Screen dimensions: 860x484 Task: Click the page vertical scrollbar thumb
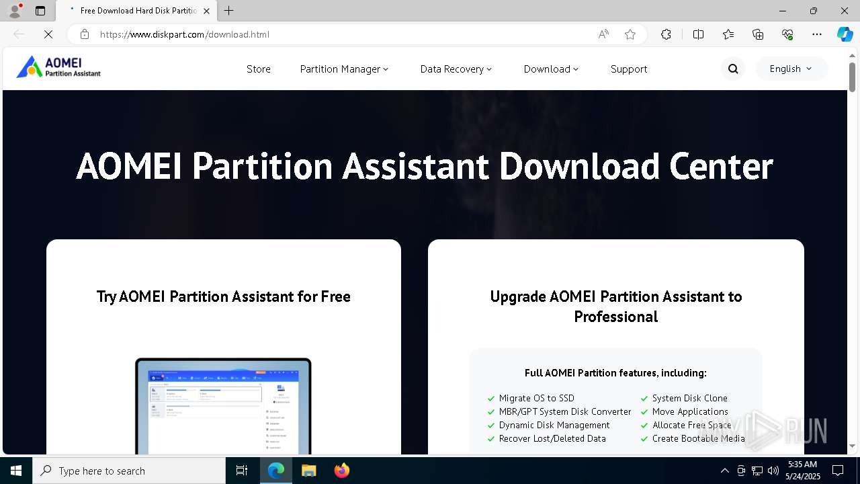(852, 77)
